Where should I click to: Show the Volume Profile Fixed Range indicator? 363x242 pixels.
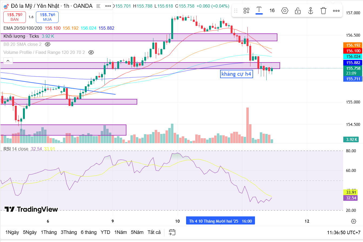pyautogui.click(x=91, y=53)
